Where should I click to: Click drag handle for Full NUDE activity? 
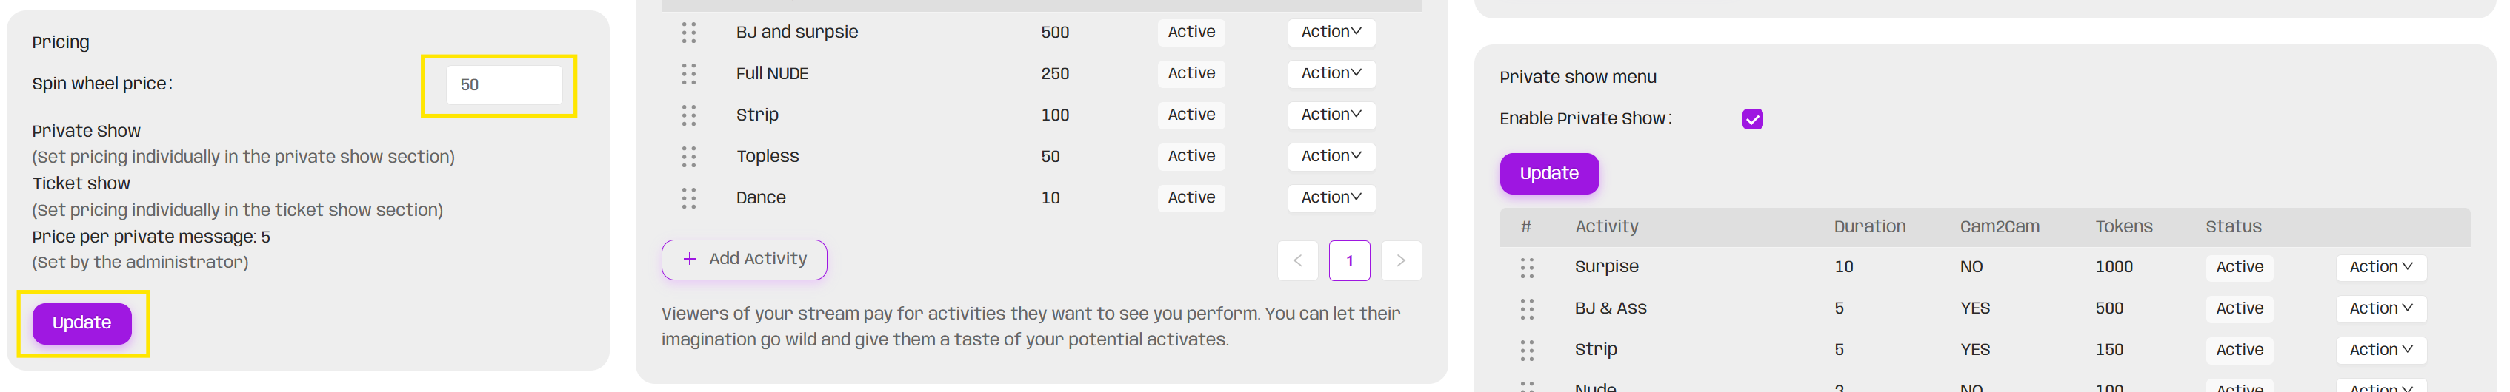689,74
